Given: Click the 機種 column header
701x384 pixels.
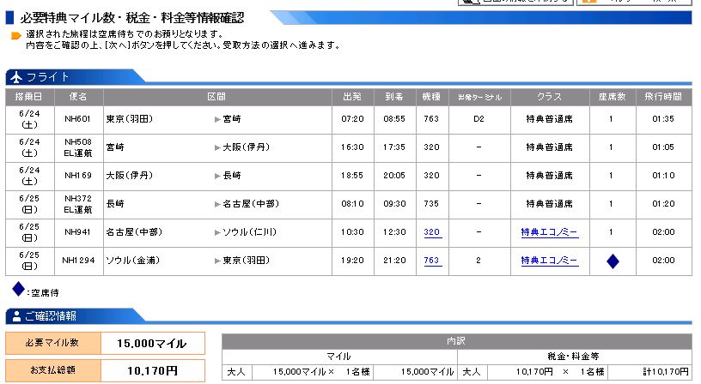Looking at the screenshot, I should click(x=431, y=96).
